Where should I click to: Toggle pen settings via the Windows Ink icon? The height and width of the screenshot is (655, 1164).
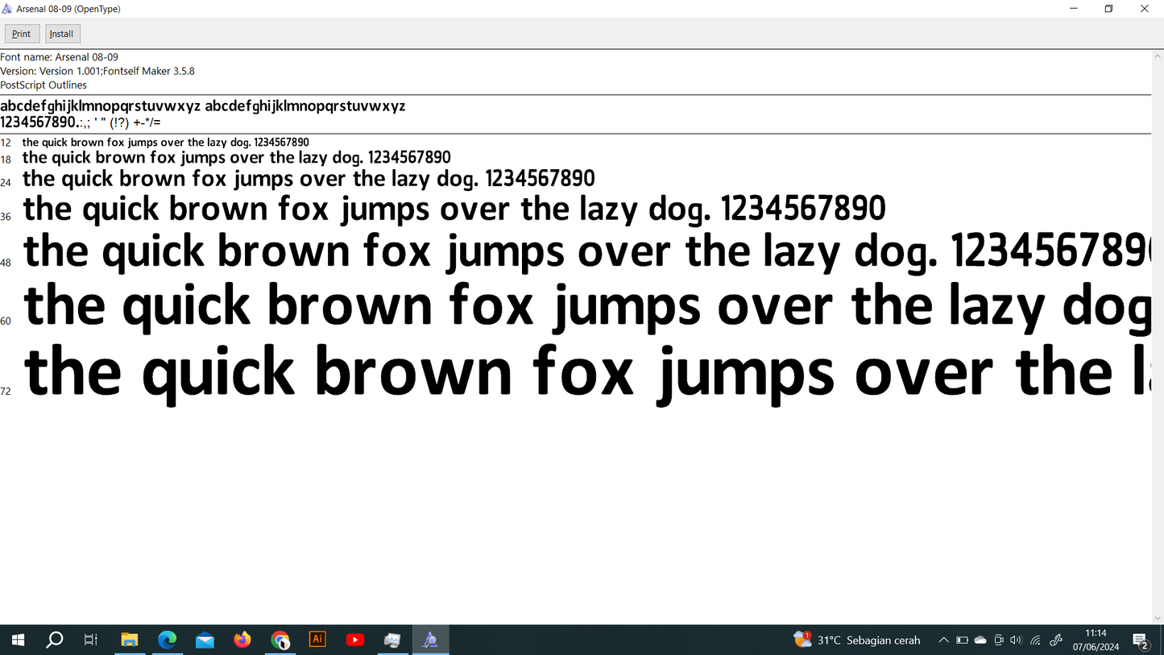pos(1055,640)
